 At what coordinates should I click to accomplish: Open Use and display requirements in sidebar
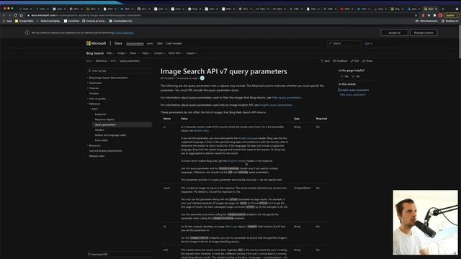click(106, 151)
